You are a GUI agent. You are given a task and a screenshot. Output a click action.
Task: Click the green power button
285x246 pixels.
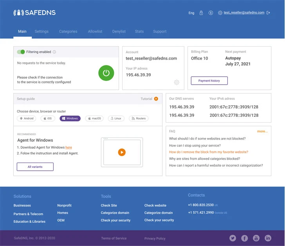point(106,73)
